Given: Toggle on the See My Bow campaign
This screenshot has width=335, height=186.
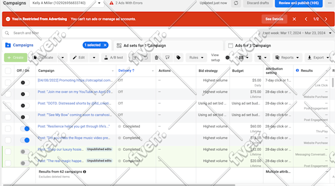Looking at the screenshot, I should 25,117.
